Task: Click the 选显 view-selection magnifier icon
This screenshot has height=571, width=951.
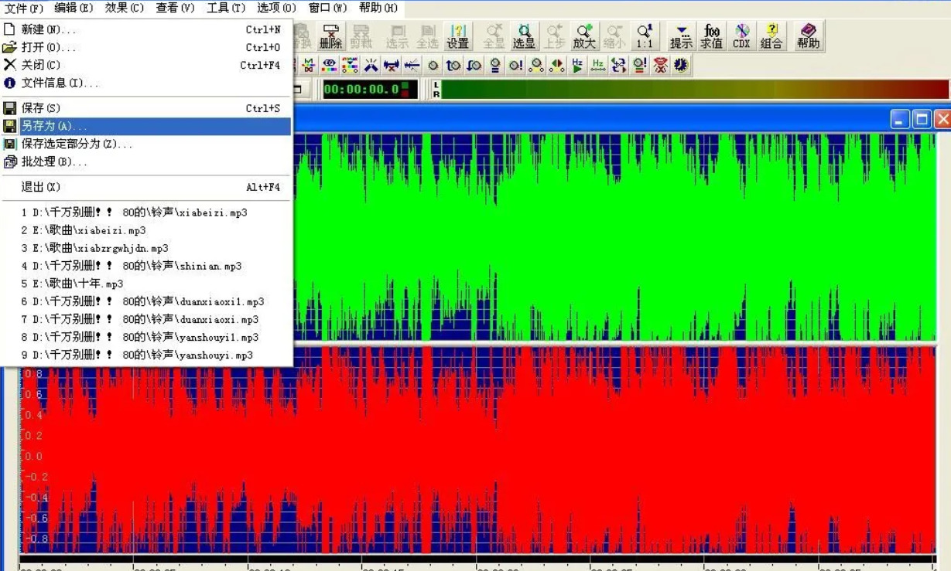Action: (524, 36)
